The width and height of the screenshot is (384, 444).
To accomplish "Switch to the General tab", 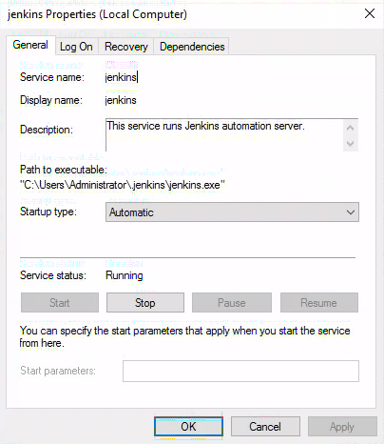I will [x=30, y=45].
